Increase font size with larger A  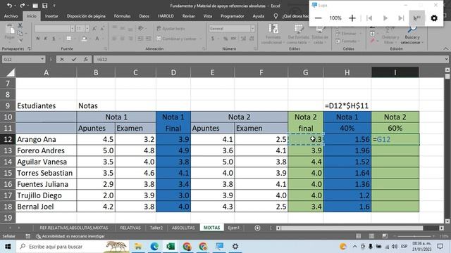94,28
